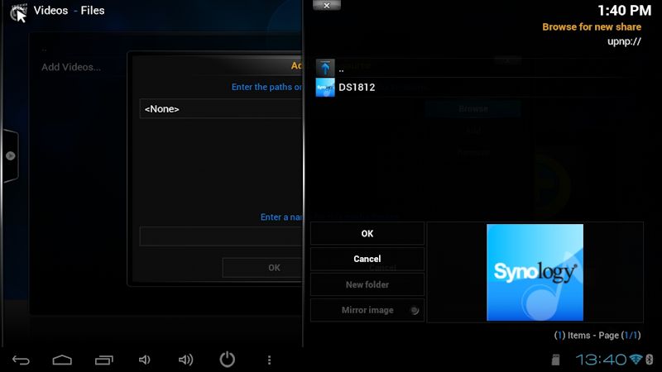Click the upnp:// path text
Image resolution: width=662 pixels, height=372 pixels.
click(624, 41)
